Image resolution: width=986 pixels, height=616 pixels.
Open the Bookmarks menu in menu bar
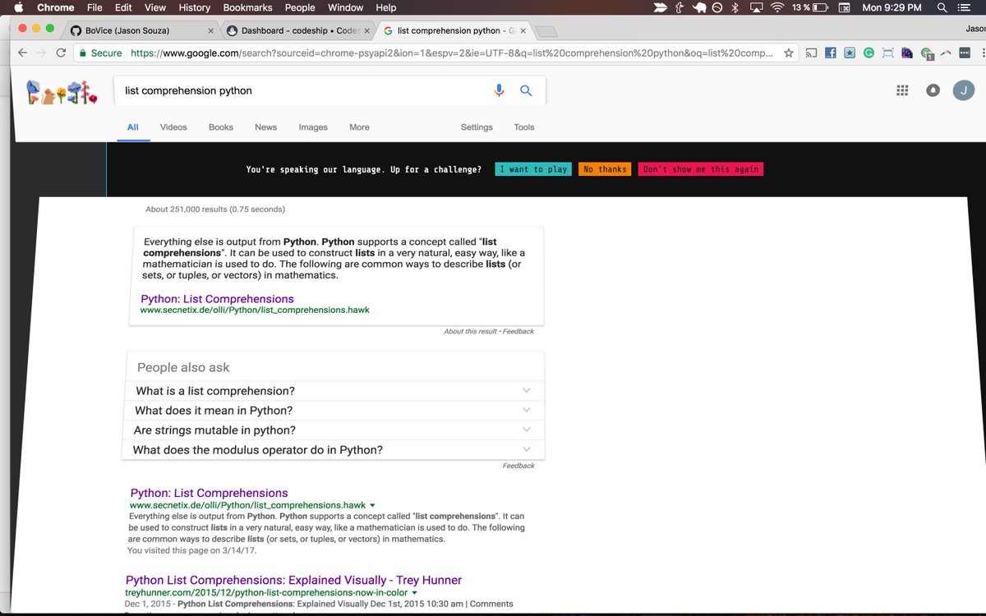click(247, 7)
